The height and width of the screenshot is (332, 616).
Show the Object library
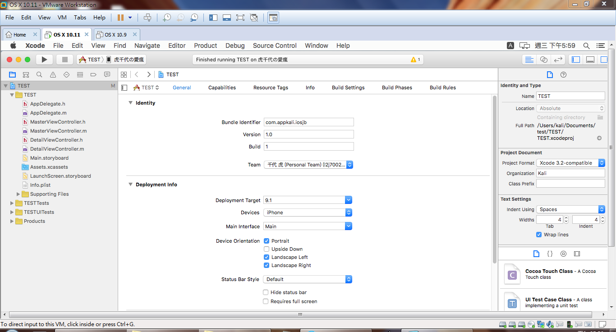pyautogui.click(x=563, y=254)
